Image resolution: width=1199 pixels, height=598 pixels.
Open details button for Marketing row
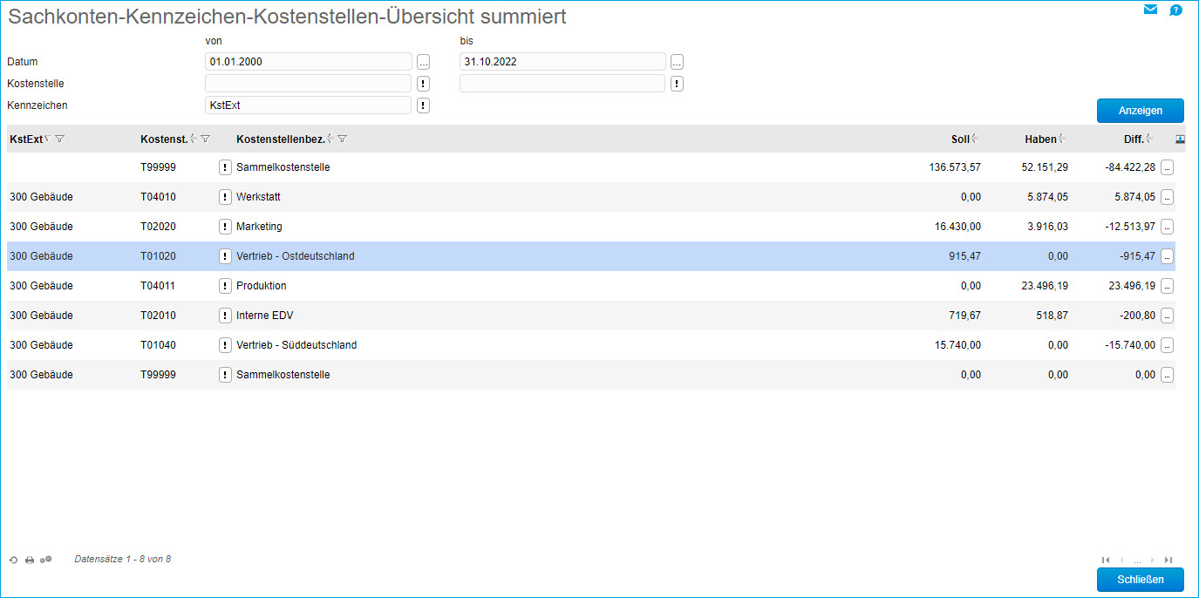point(1167,227)
